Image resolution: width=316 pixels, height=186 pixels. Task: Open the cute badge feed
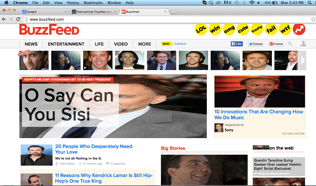(243, 29)
